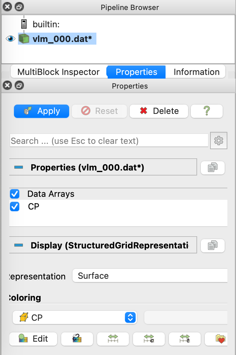236x355 pixels.
Task: Copy Display section settings icon
Action: (212, 245)
